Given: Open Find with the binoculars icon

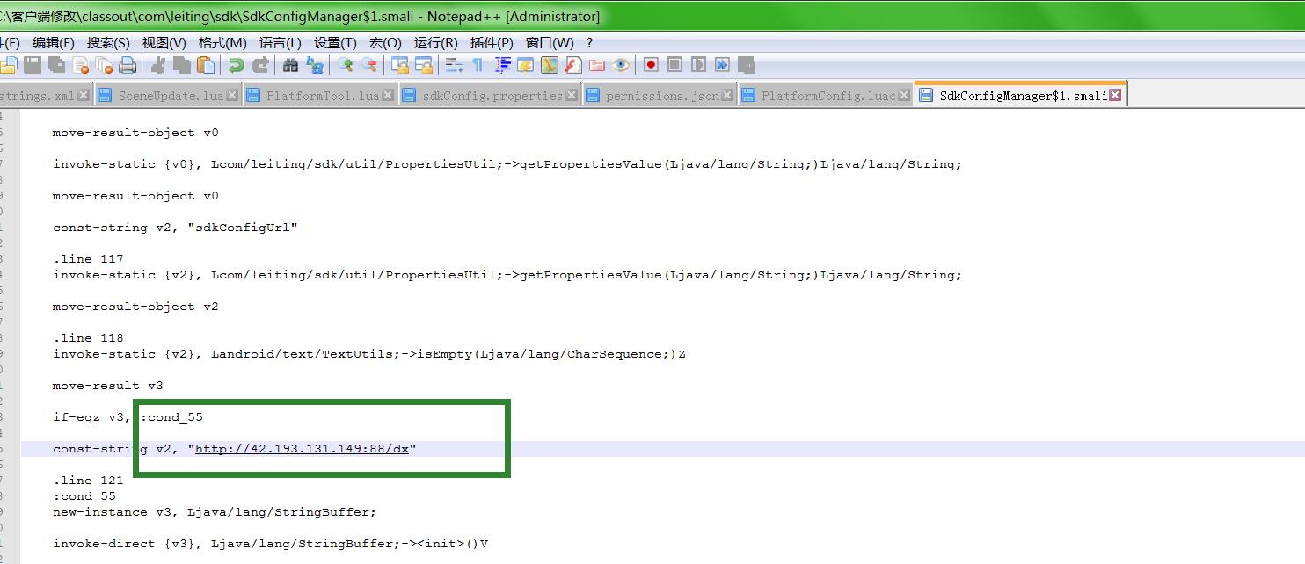Looking at the screenshot, I should (290, 65).
